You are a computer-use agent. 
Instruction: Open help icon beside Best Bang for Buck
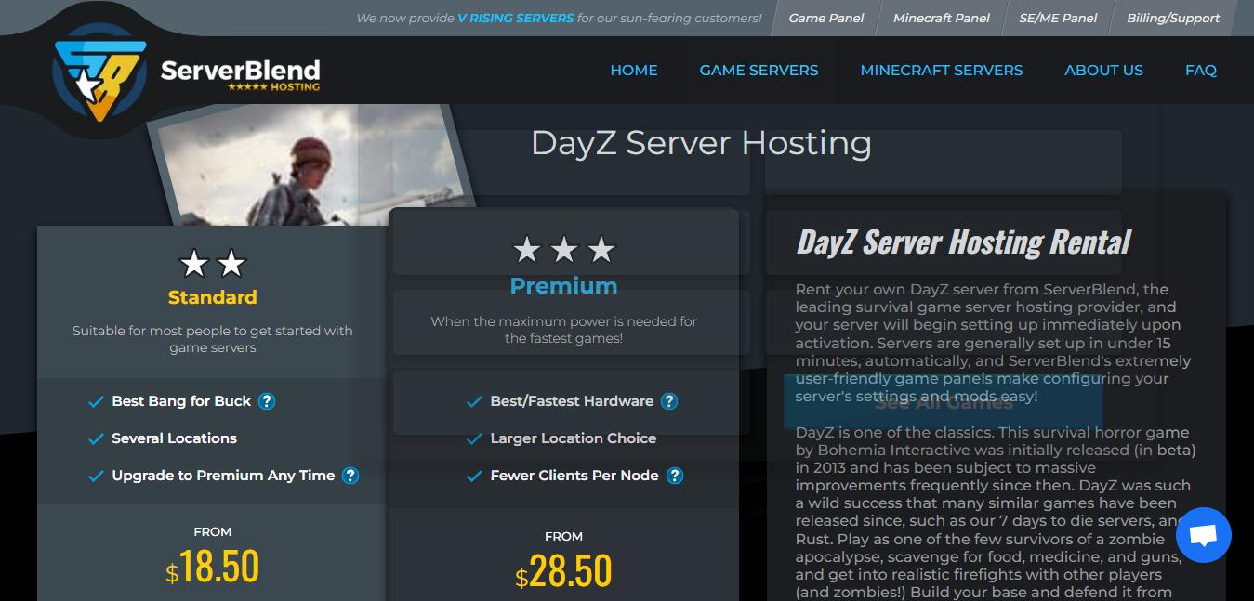pos(267,401)
